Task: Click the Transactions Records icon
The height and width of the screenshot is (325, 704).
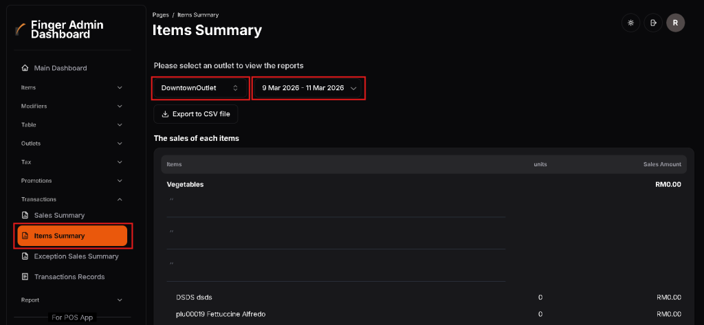Action: pos(25,277)
